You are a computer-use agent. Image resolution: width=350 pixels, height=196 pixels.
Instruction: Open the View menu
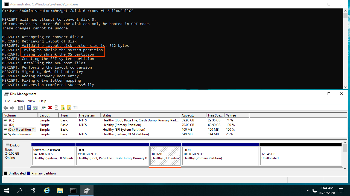(31, 101)
